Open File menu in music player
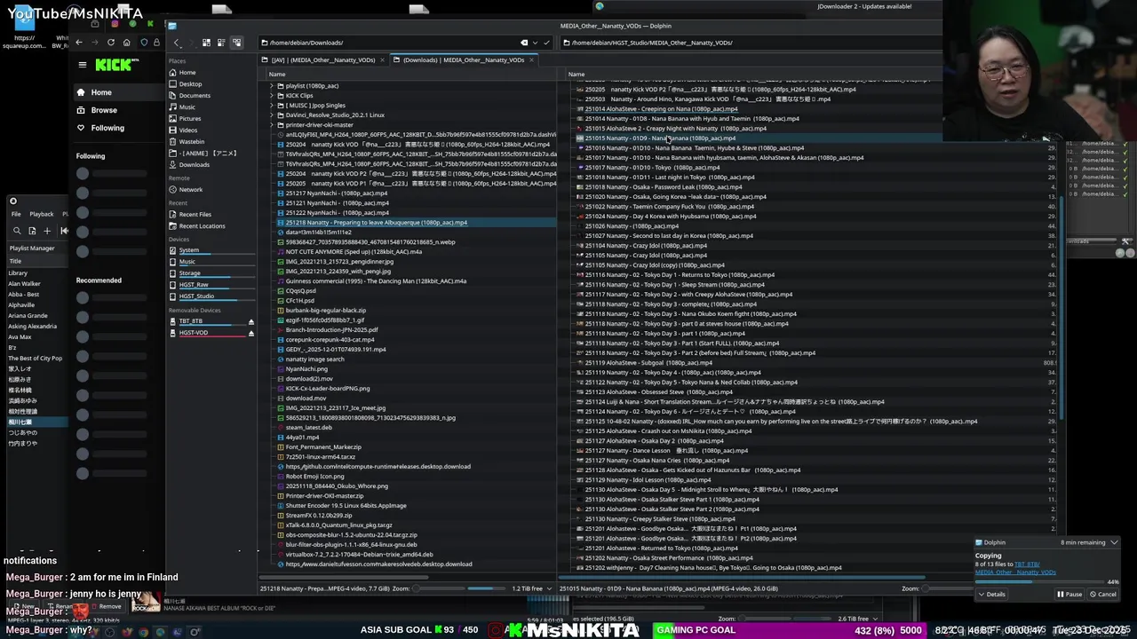1137x639 pixels. click(x=14, y=214)
